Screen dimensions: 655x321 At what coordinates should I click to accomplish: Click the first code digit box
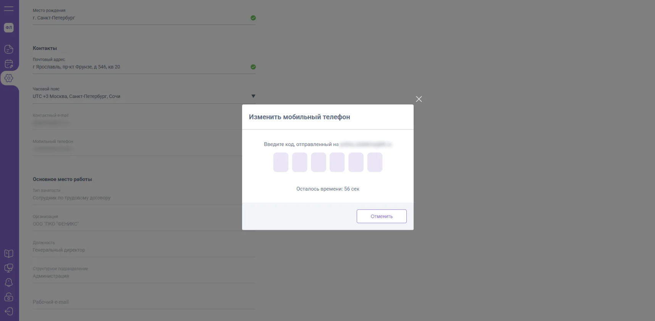281,162
